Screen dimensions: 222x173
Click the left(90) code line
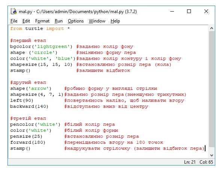click(x=22, y=100)
